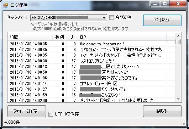Click the log list scroll down arrow
This screenshot has height=129, width=189.
tap(178, 99)
